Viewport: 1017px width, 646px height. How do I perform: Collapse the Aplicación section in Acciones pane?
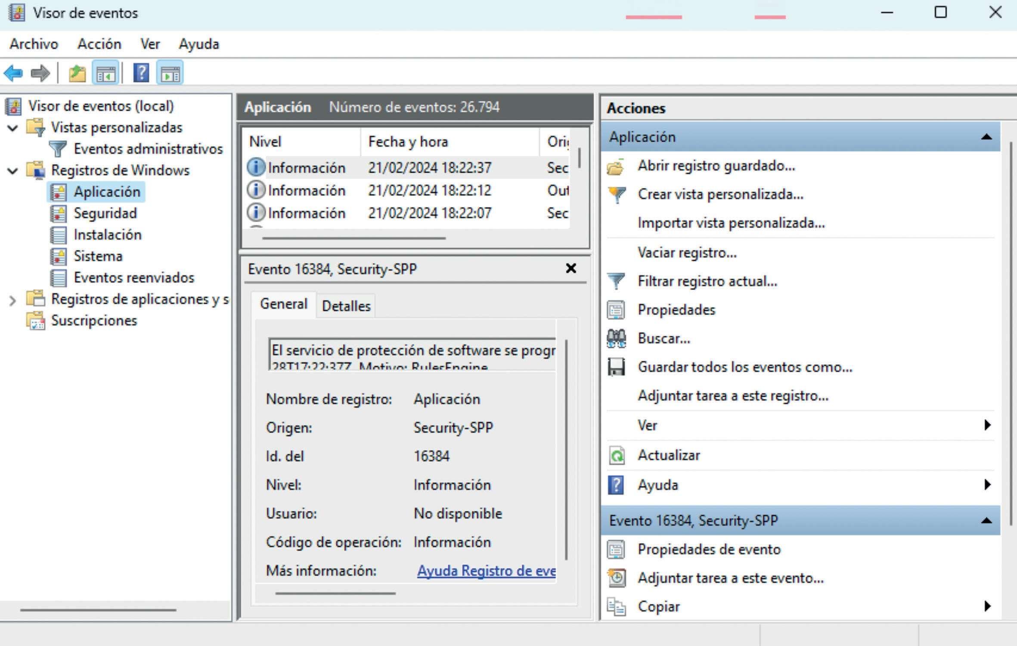click(986, 137)
